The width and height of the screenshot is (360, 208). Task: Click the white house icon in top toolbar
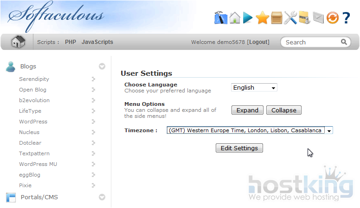[235, 18]
